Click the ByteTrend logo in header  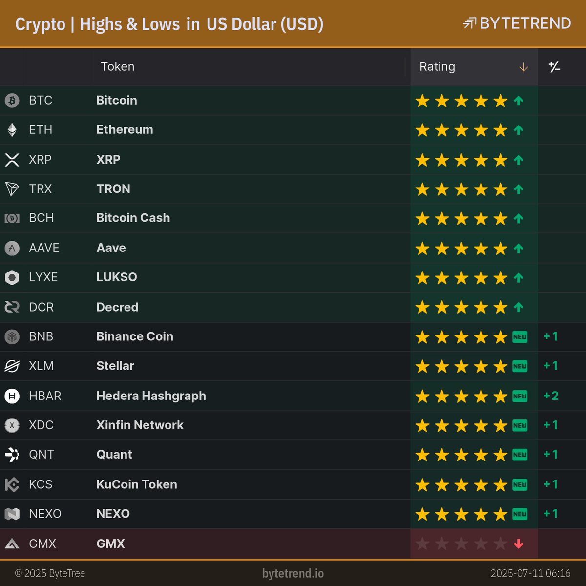(517, 23)
